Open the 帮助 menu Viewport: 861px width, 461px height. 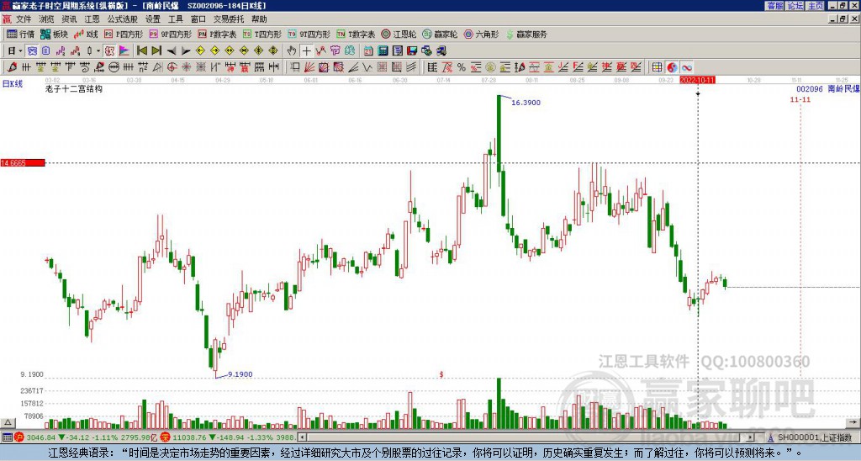pyautogui.click(x=259, y=19)
